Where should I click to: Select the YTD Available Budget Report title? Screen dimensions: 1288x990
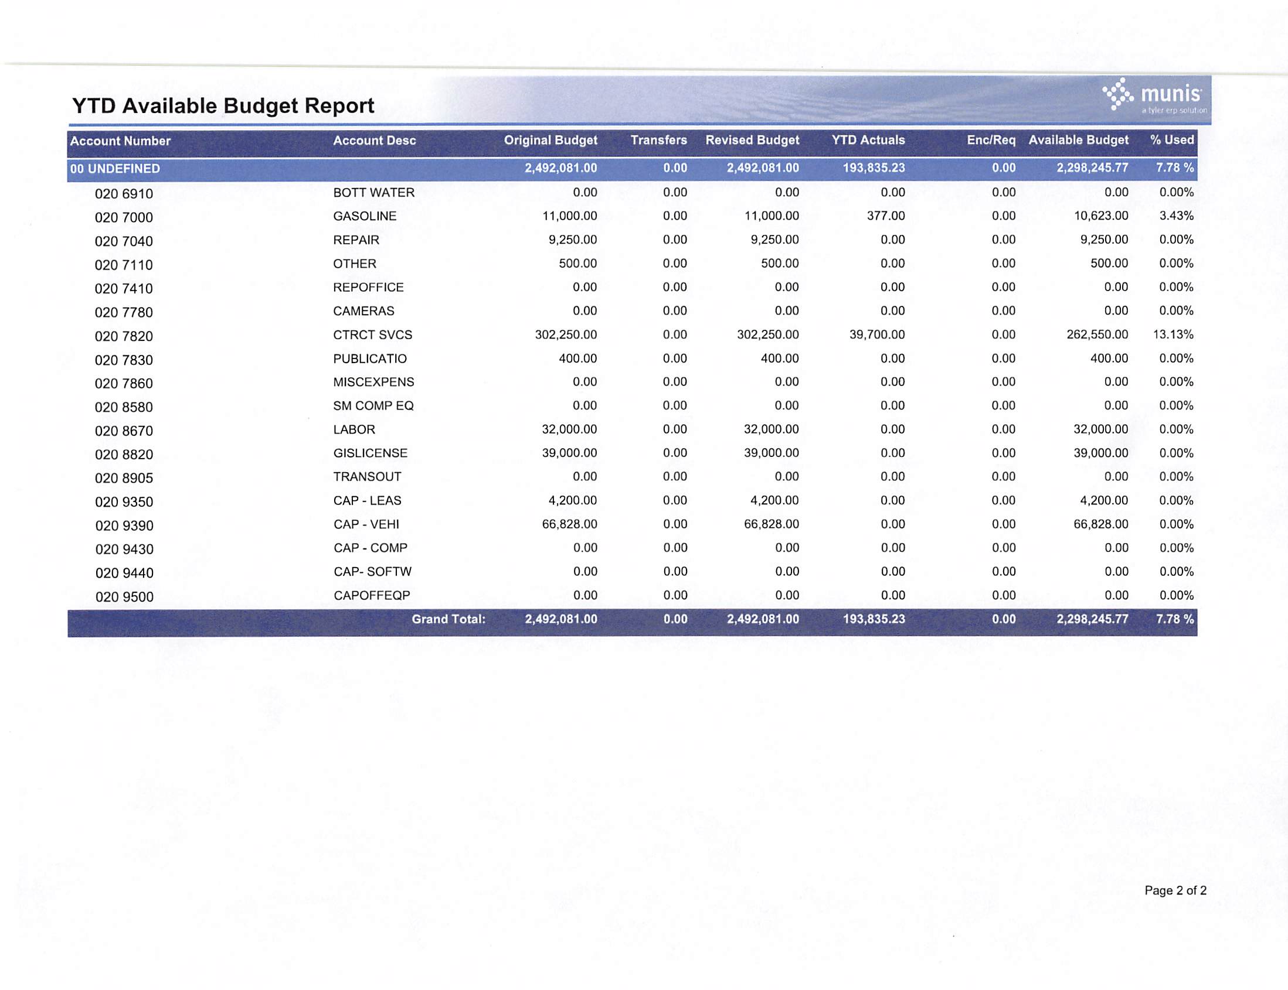(x=223, y=106)
